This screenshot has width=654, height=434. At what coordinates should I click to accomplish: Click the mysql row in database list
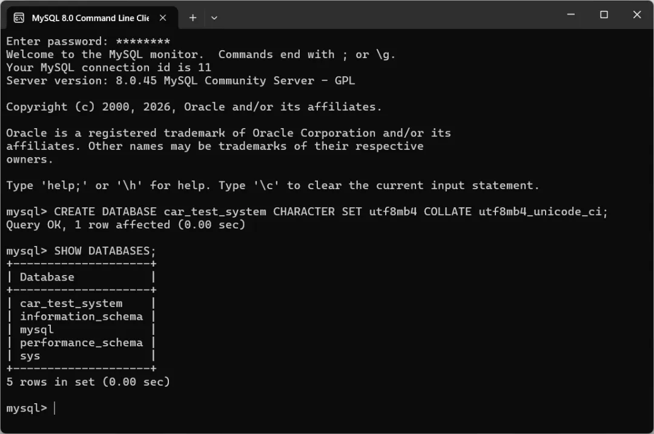[36, 329]
